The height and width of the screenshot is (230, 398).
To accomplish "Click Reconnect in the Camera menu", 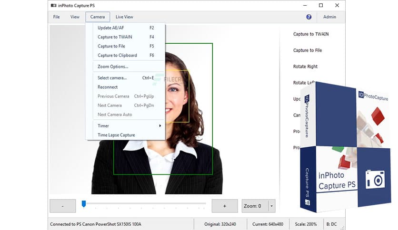I will 108,87.
